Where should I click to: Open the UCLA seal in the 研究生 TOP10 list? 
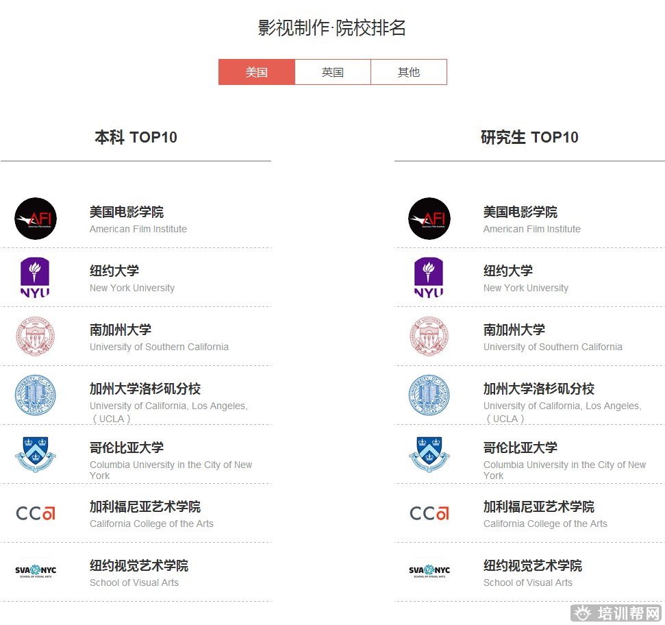[429, 395]
